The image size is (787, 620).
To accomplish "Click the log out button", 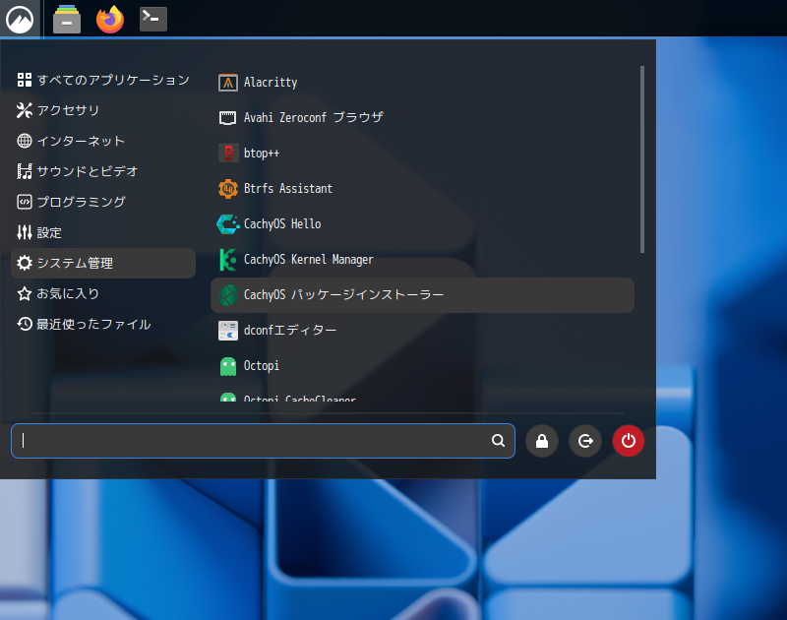I will (x=584, y=441).
